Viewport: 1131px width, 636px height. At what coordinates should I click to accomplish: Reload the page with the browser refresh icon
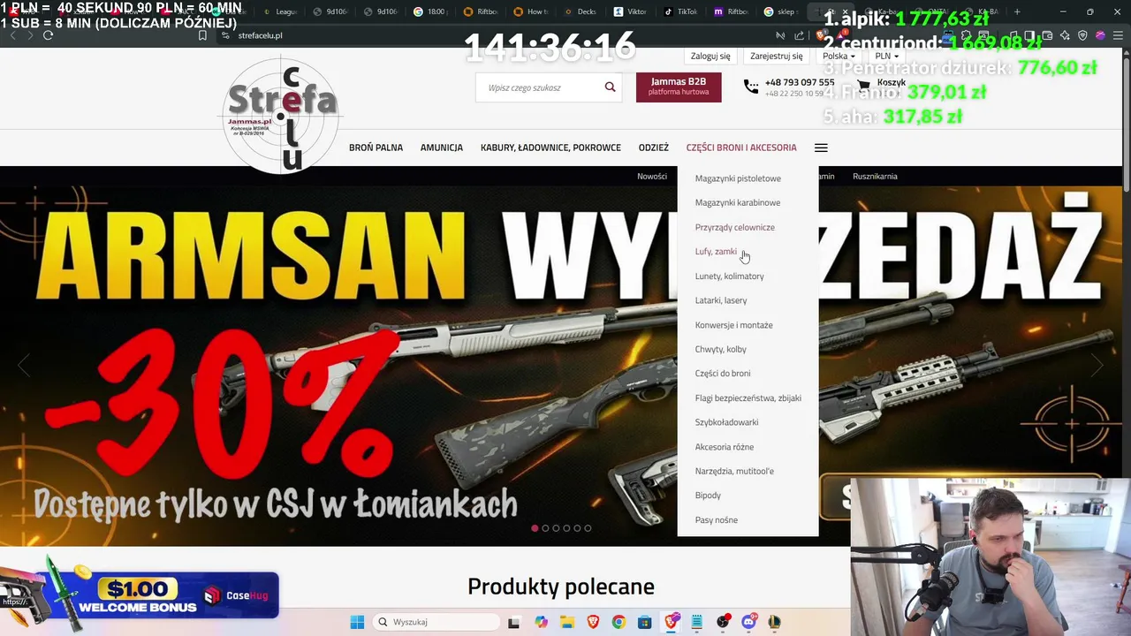click(x=48, y=35)
